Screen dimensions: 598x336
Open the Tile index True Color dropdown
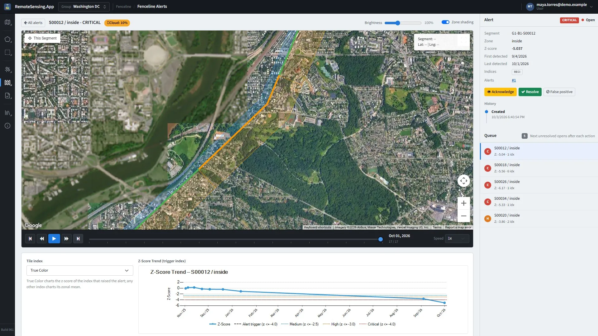tap(80, 270)
